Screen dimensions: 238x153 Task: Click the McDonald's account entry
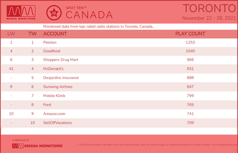pyautogui.click(x=53, y=69)
